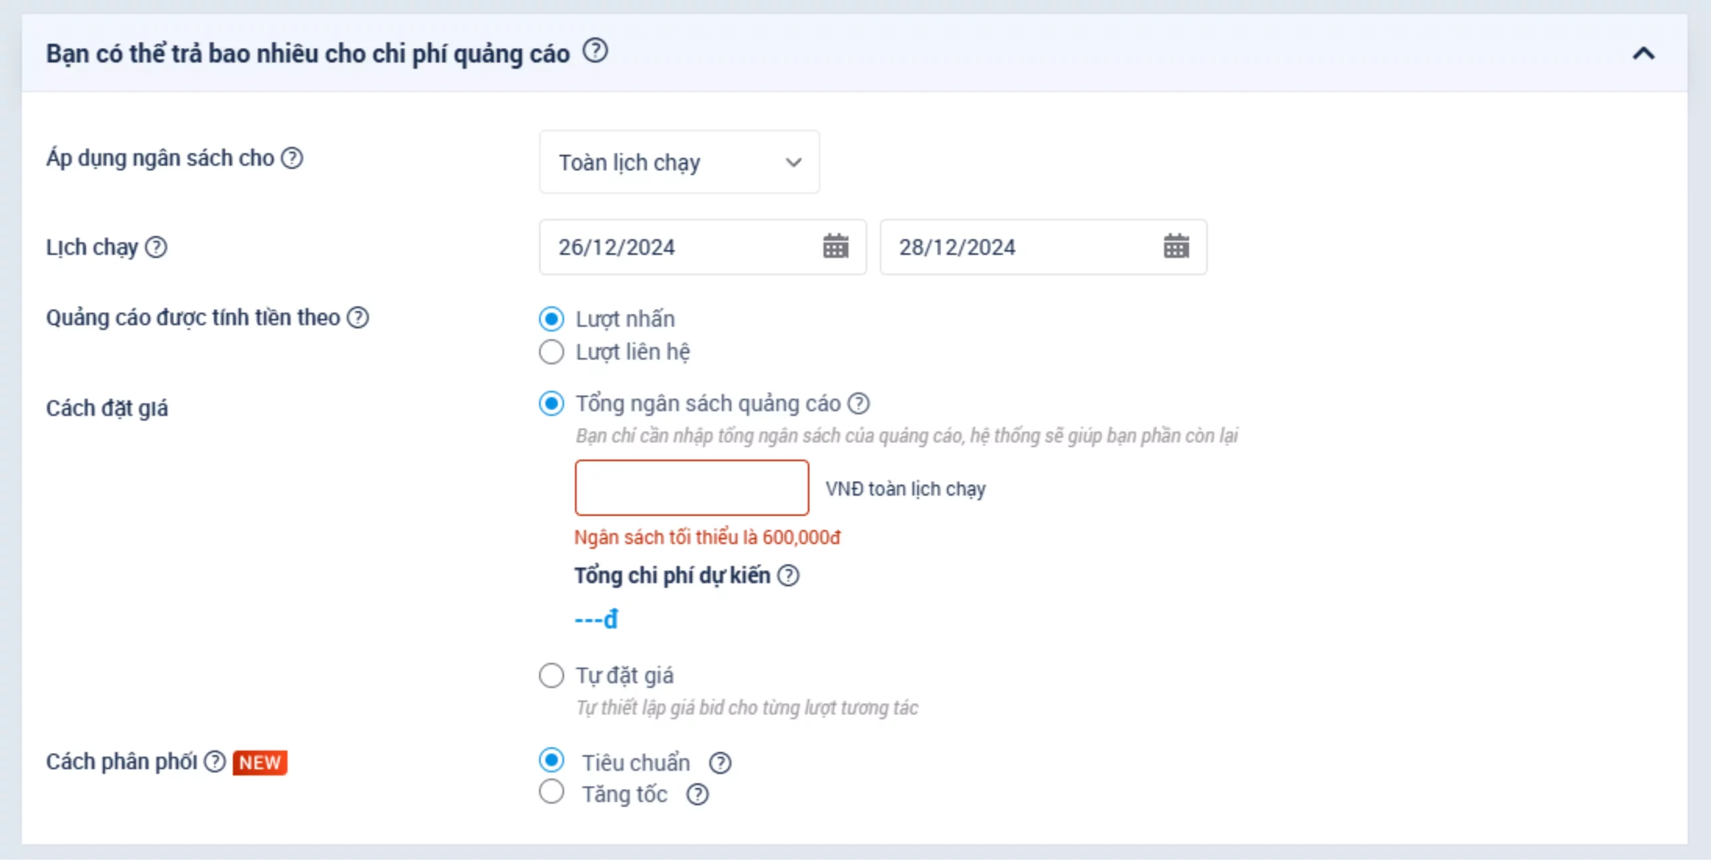Click help icon next to Tổng chi phí dự kiến
1711x860 pixels.
point(789,575)
